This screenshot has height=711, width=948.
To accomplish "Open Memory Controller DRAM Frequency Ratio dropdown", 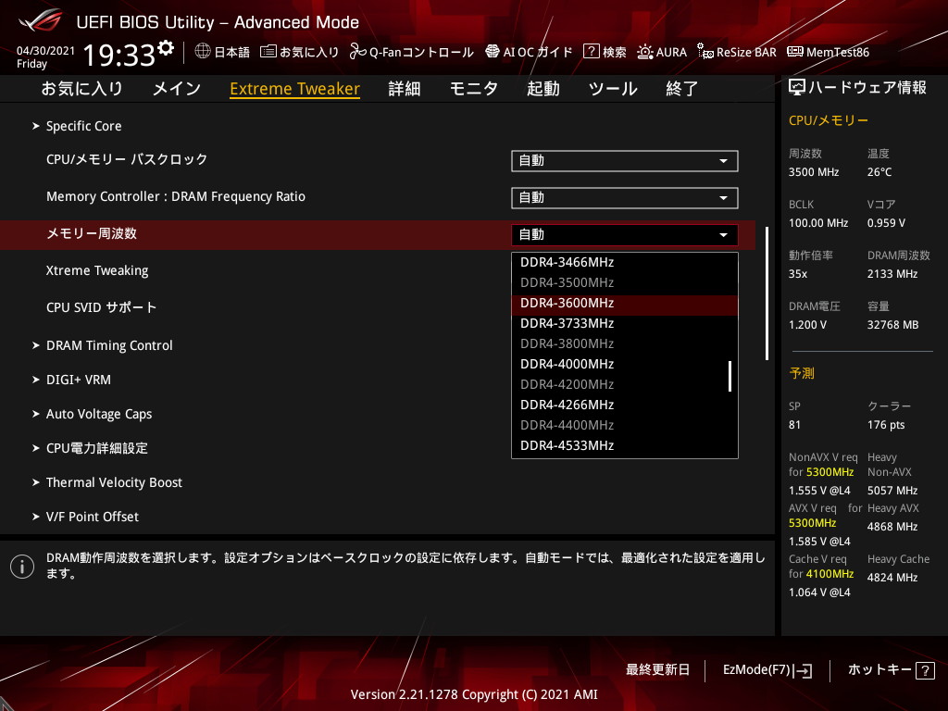I will pos(625,198).
